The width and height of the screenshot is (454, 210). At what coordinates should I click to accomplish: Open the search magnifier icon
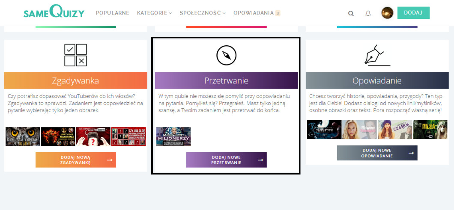351,13
